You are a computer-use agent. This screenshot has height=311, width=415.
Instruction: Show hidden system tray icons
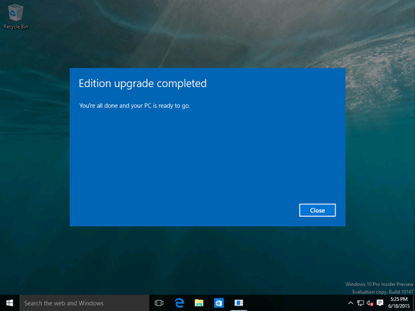coord(350,303)
